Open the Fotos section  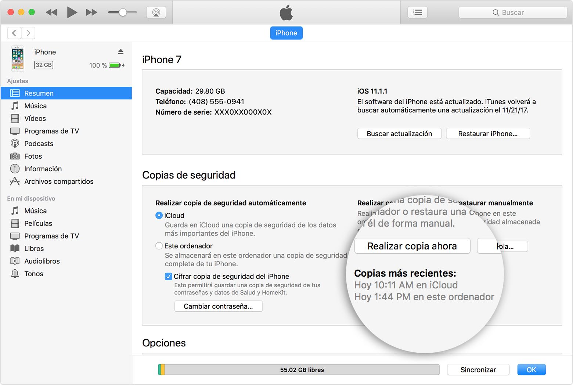[66, 156]
